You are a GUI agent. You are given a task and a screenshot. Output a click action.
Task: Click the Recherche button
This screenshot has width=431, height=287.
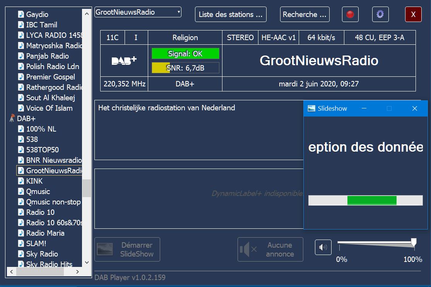[x=304, y=14]
